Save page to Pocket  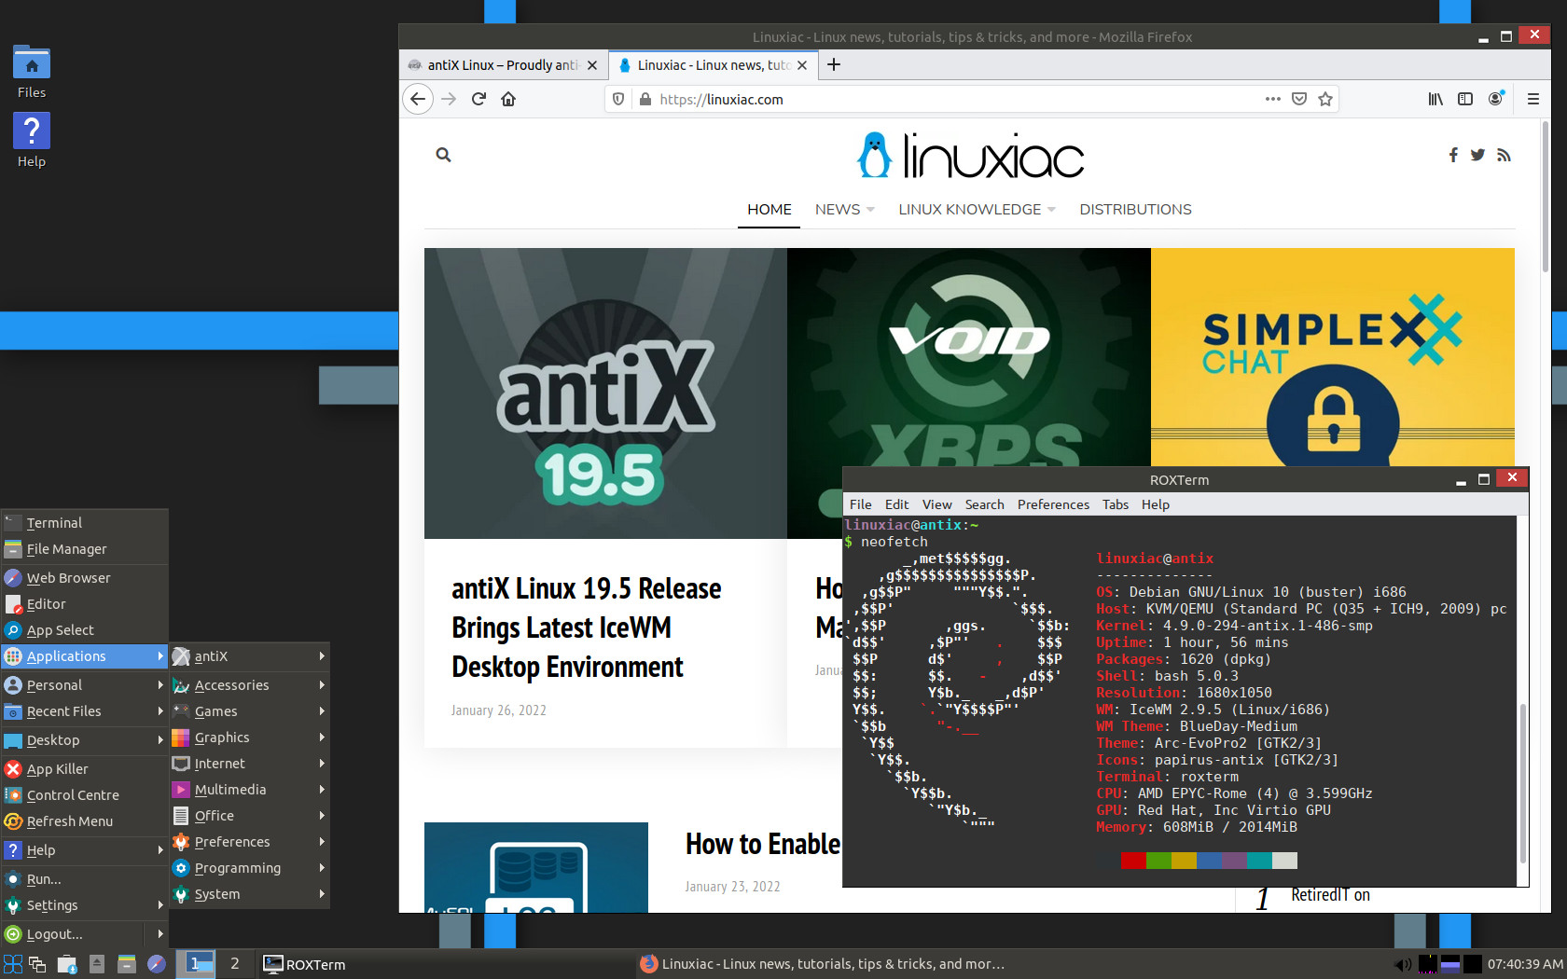coord(1299,99)
